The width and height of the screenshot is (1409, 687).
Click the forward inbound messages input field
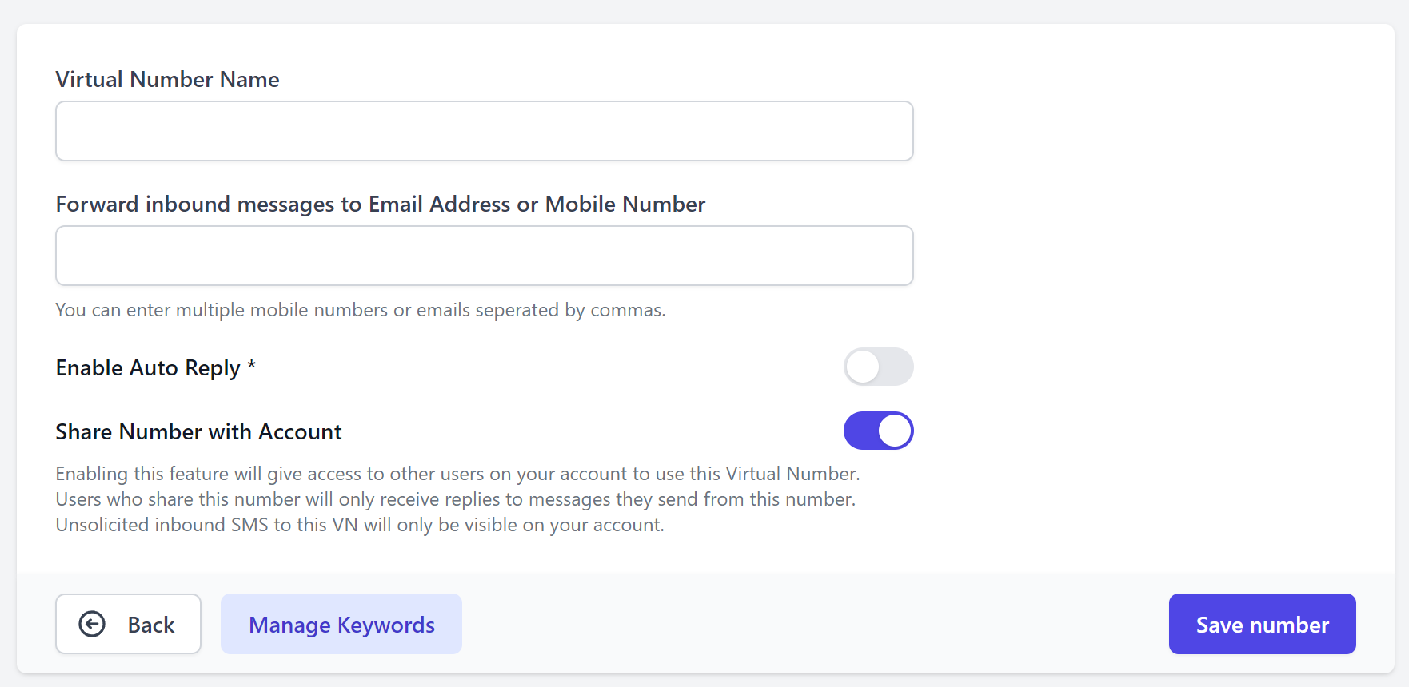pyautogui.click(x=485, y=256)
